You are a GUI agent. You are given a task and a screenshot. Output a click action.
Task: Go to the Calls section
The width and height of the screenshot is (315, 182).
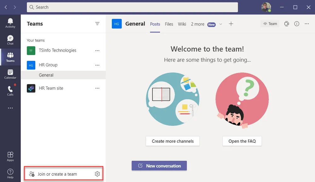point(10,91)
